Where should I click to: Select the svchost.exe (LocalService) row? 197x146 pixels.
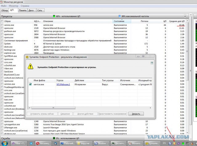[x=94, y=131]
